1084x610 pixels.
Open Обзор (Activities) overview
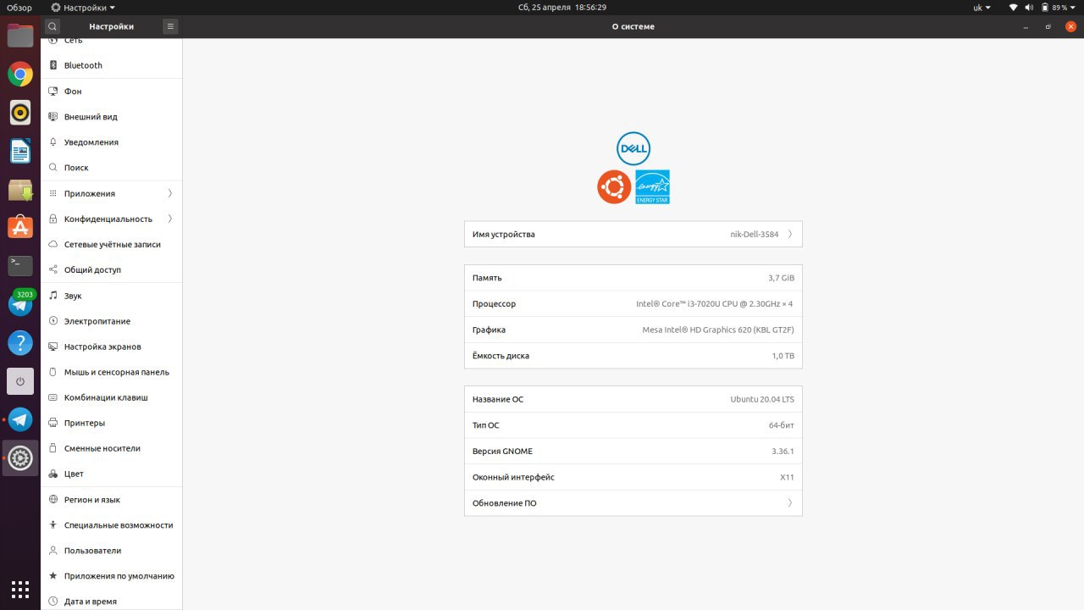[19, 8]
